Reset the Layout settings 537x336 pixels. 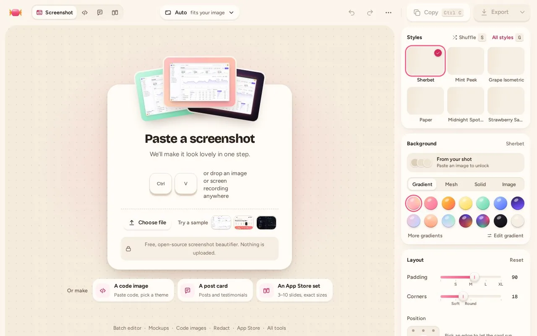[516, 260]
